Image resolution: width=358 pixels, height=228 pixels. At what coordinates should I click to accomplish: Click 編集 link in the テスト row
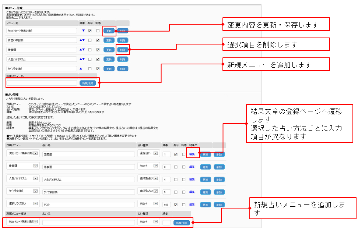192,204
